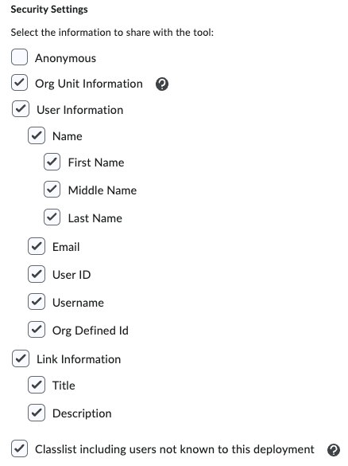This screenshot has width=348, height=466.
Task: Uncheck the Middle Name checkbox
Action: (x=52, y=190)
